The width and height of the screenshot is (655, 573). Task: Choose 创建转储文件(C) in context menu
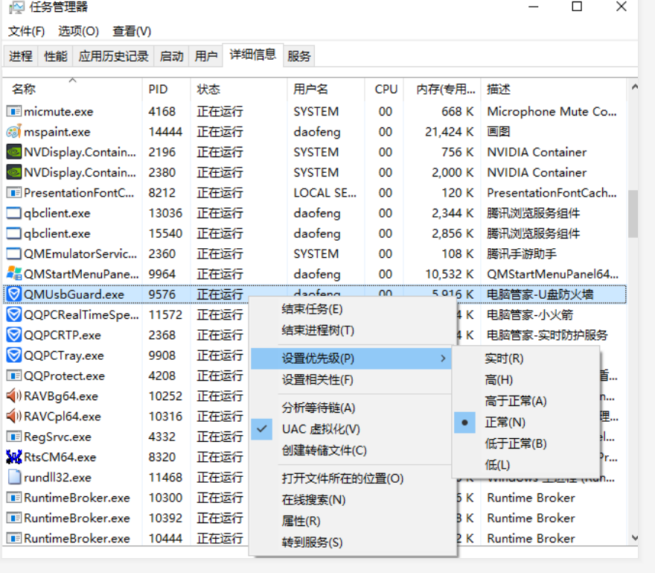pyautogui.click(x=351, y=451)
